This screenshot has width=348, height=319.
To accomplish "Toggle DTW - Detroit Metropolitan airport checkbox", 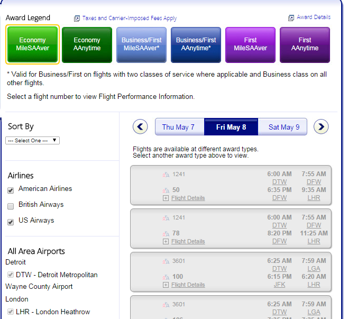I will click(x=11, y=275).
